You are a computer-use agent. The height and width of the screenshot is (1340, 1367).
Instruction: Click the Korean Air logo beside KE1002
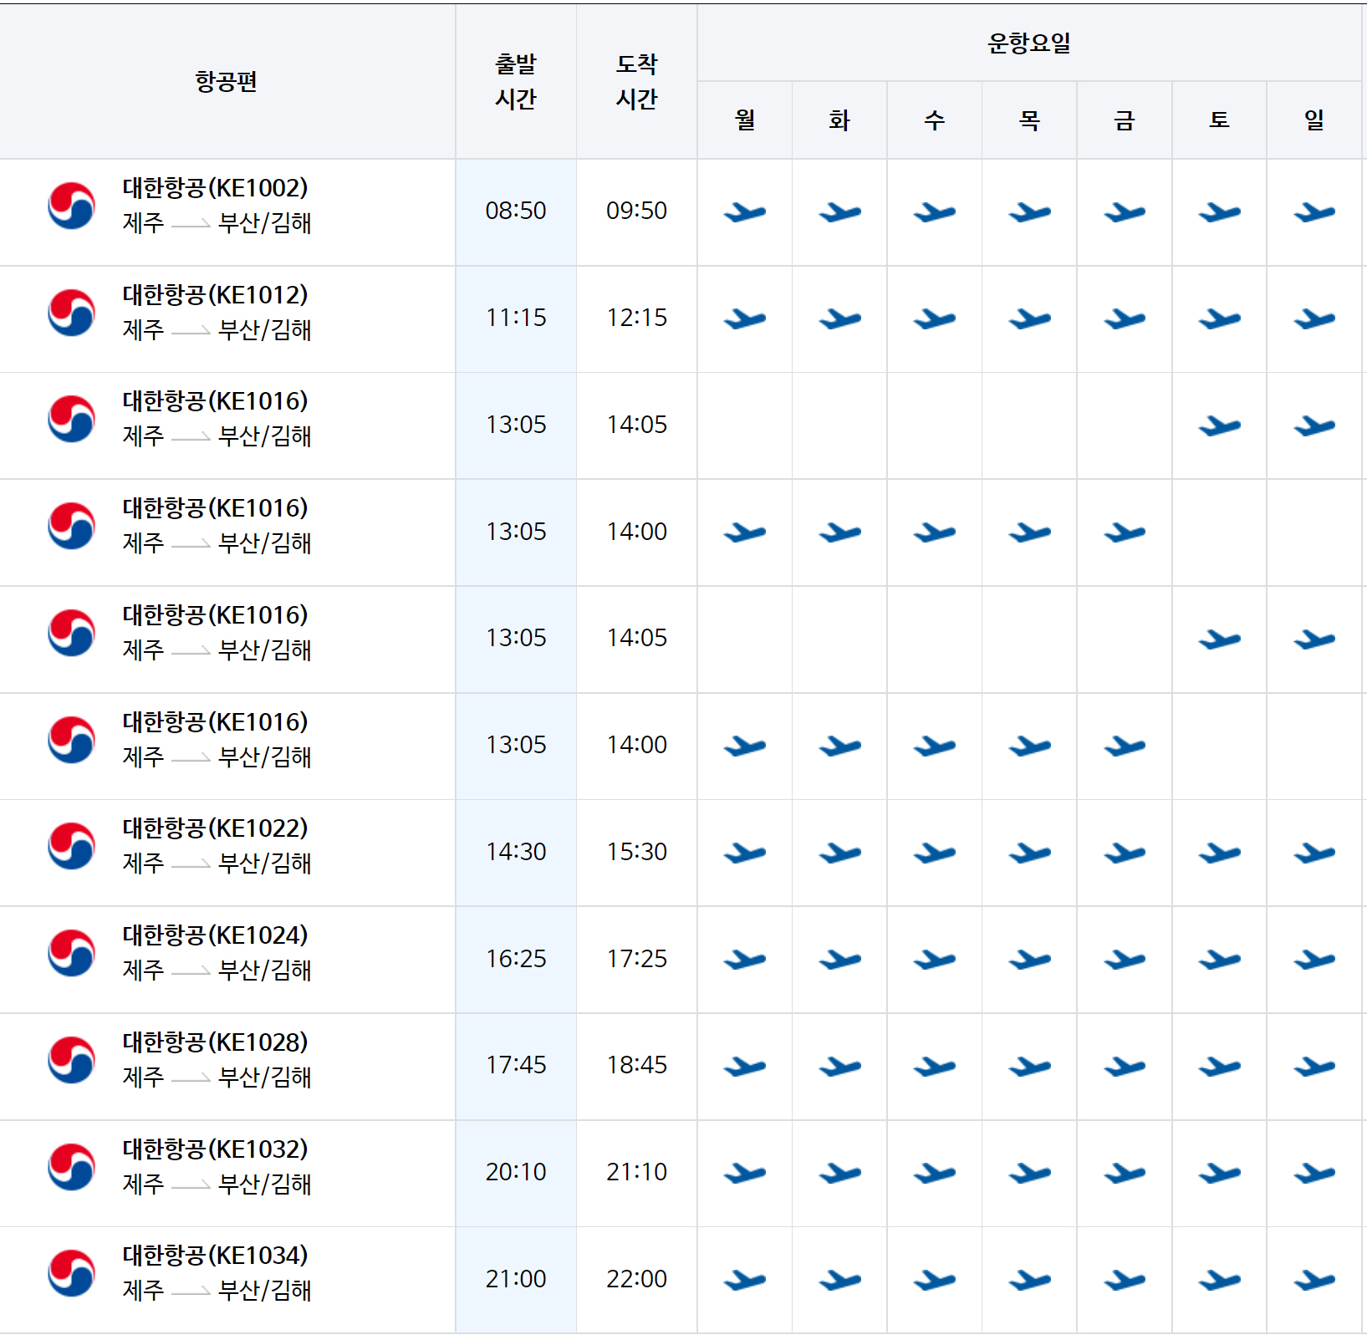(x=71, y=206)
